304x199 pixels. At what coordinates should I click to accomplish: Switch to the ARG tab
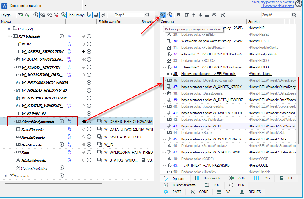tap(238, 178)
